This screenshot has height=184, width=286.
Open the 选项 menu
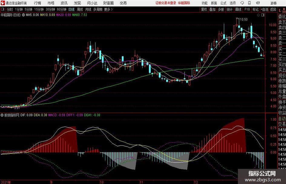pyautogui.click(x=232, y=3)
